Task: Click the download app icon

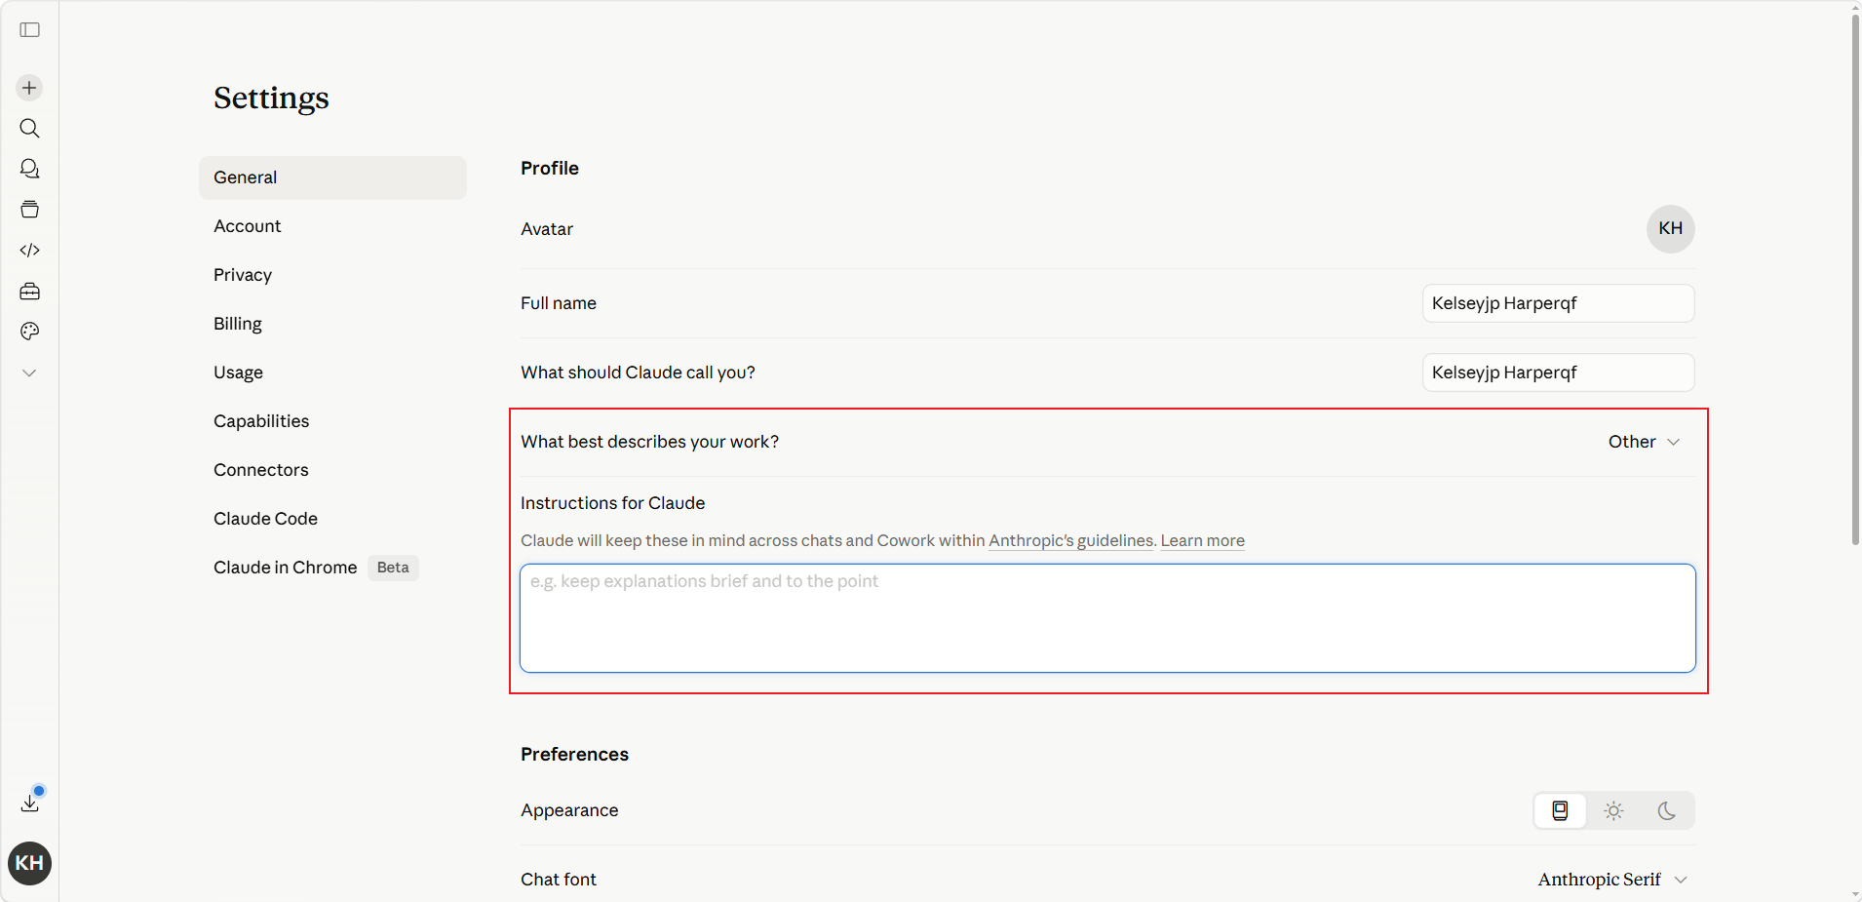Action: coord(30,802)
